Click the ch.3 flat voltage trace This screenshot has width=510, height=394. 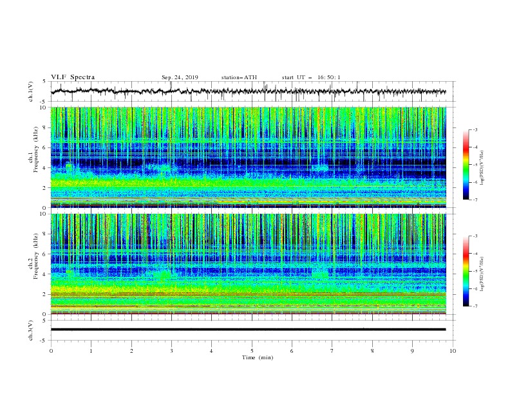click(248, 330)
